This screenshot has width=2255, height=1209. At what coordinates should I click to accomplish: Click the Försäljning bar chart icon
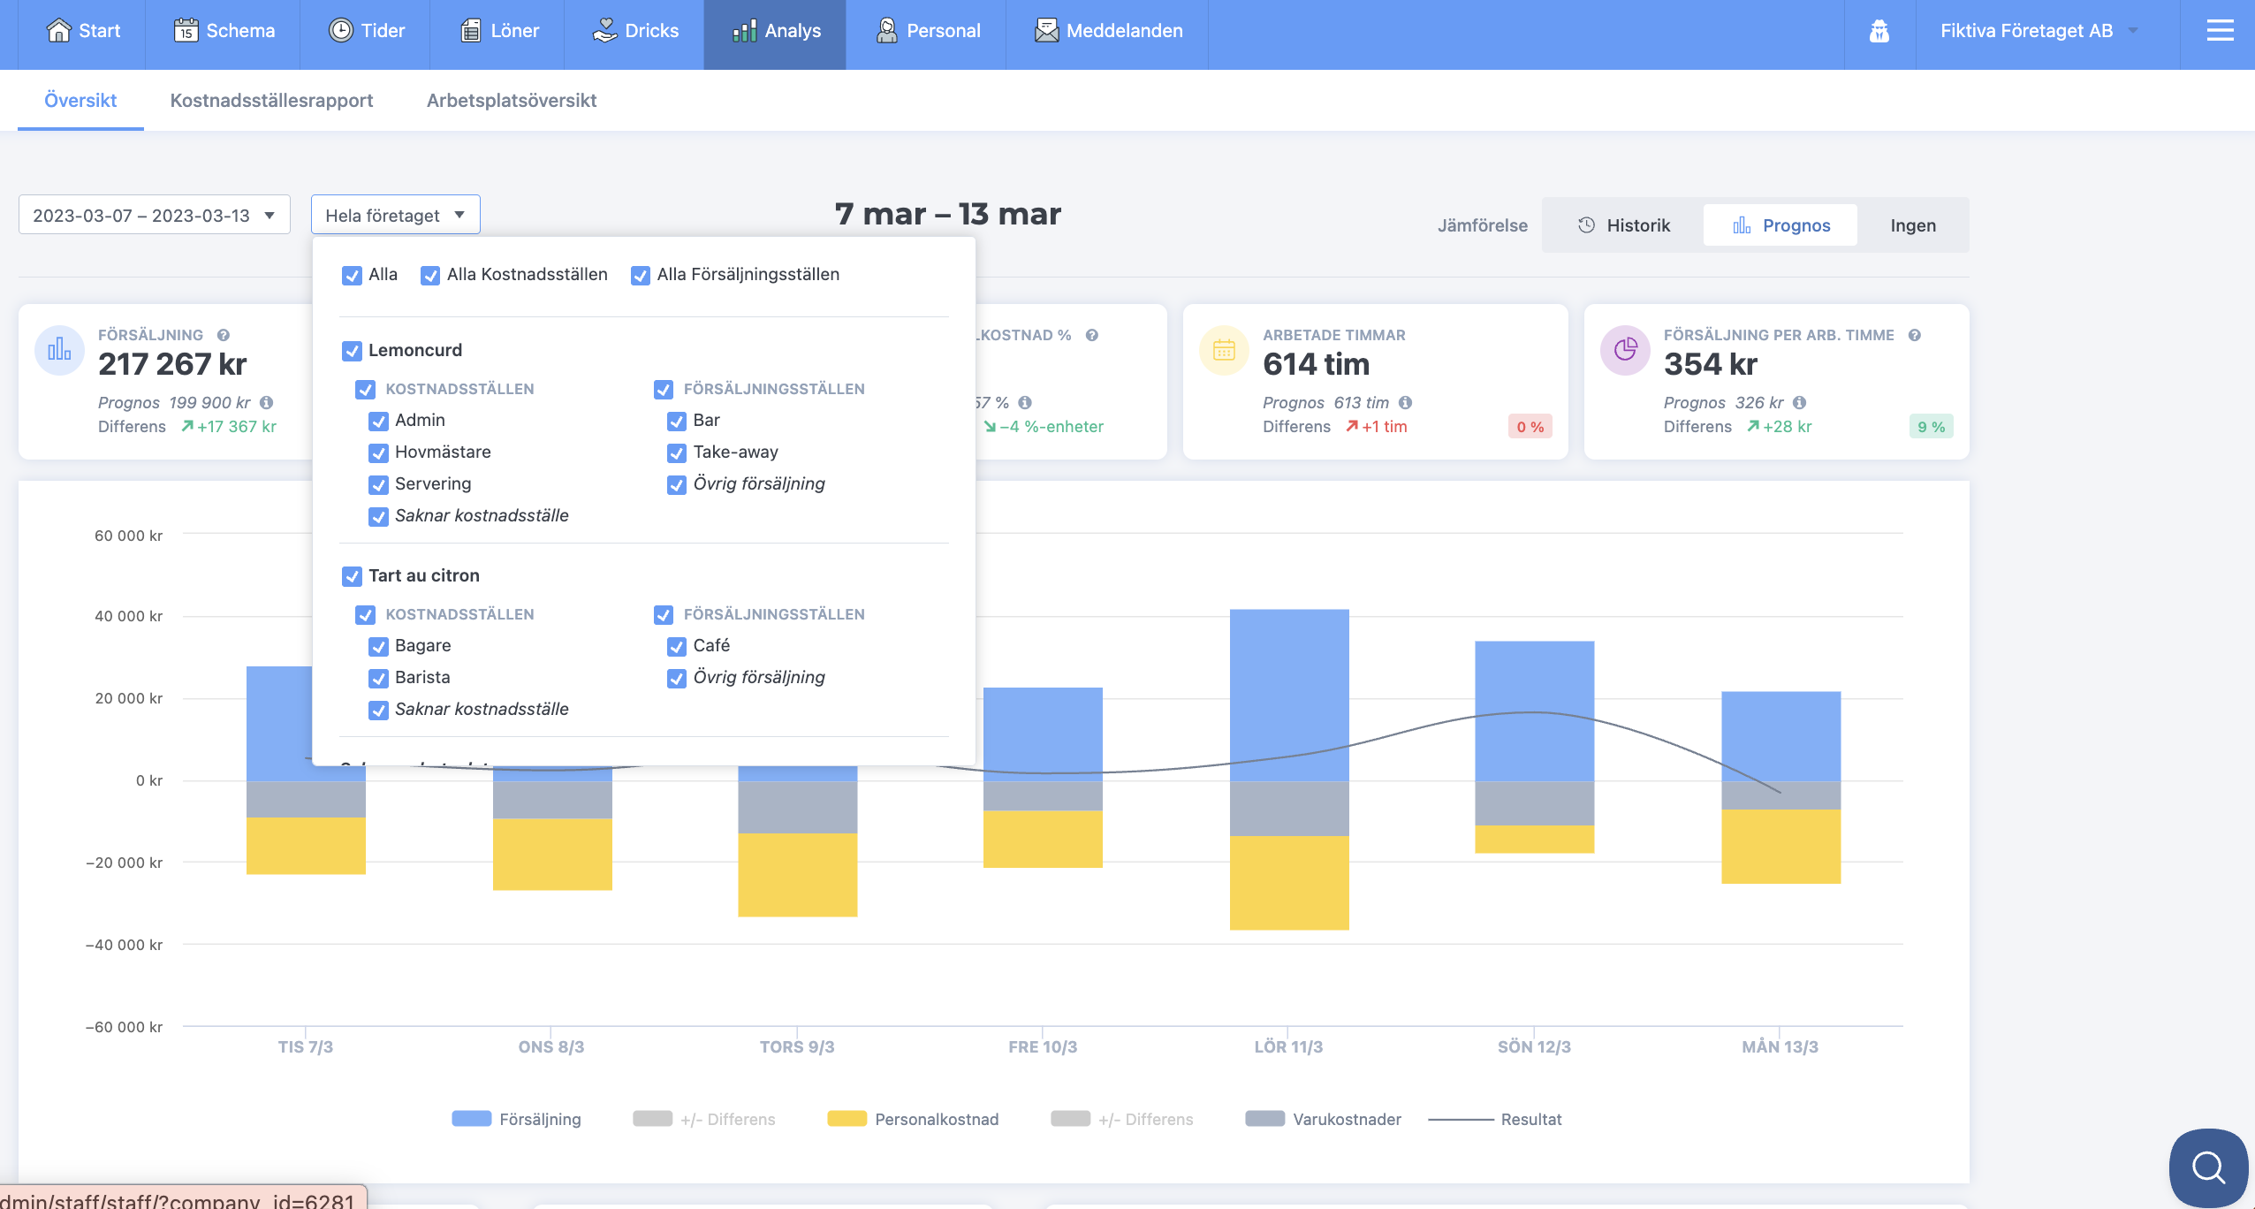59,351
